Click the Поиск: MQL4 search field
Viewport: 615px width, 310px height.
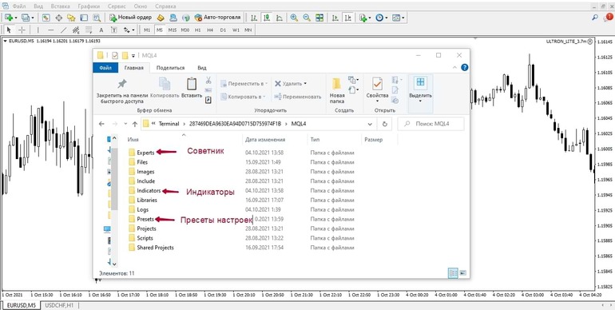coord(430,124)
